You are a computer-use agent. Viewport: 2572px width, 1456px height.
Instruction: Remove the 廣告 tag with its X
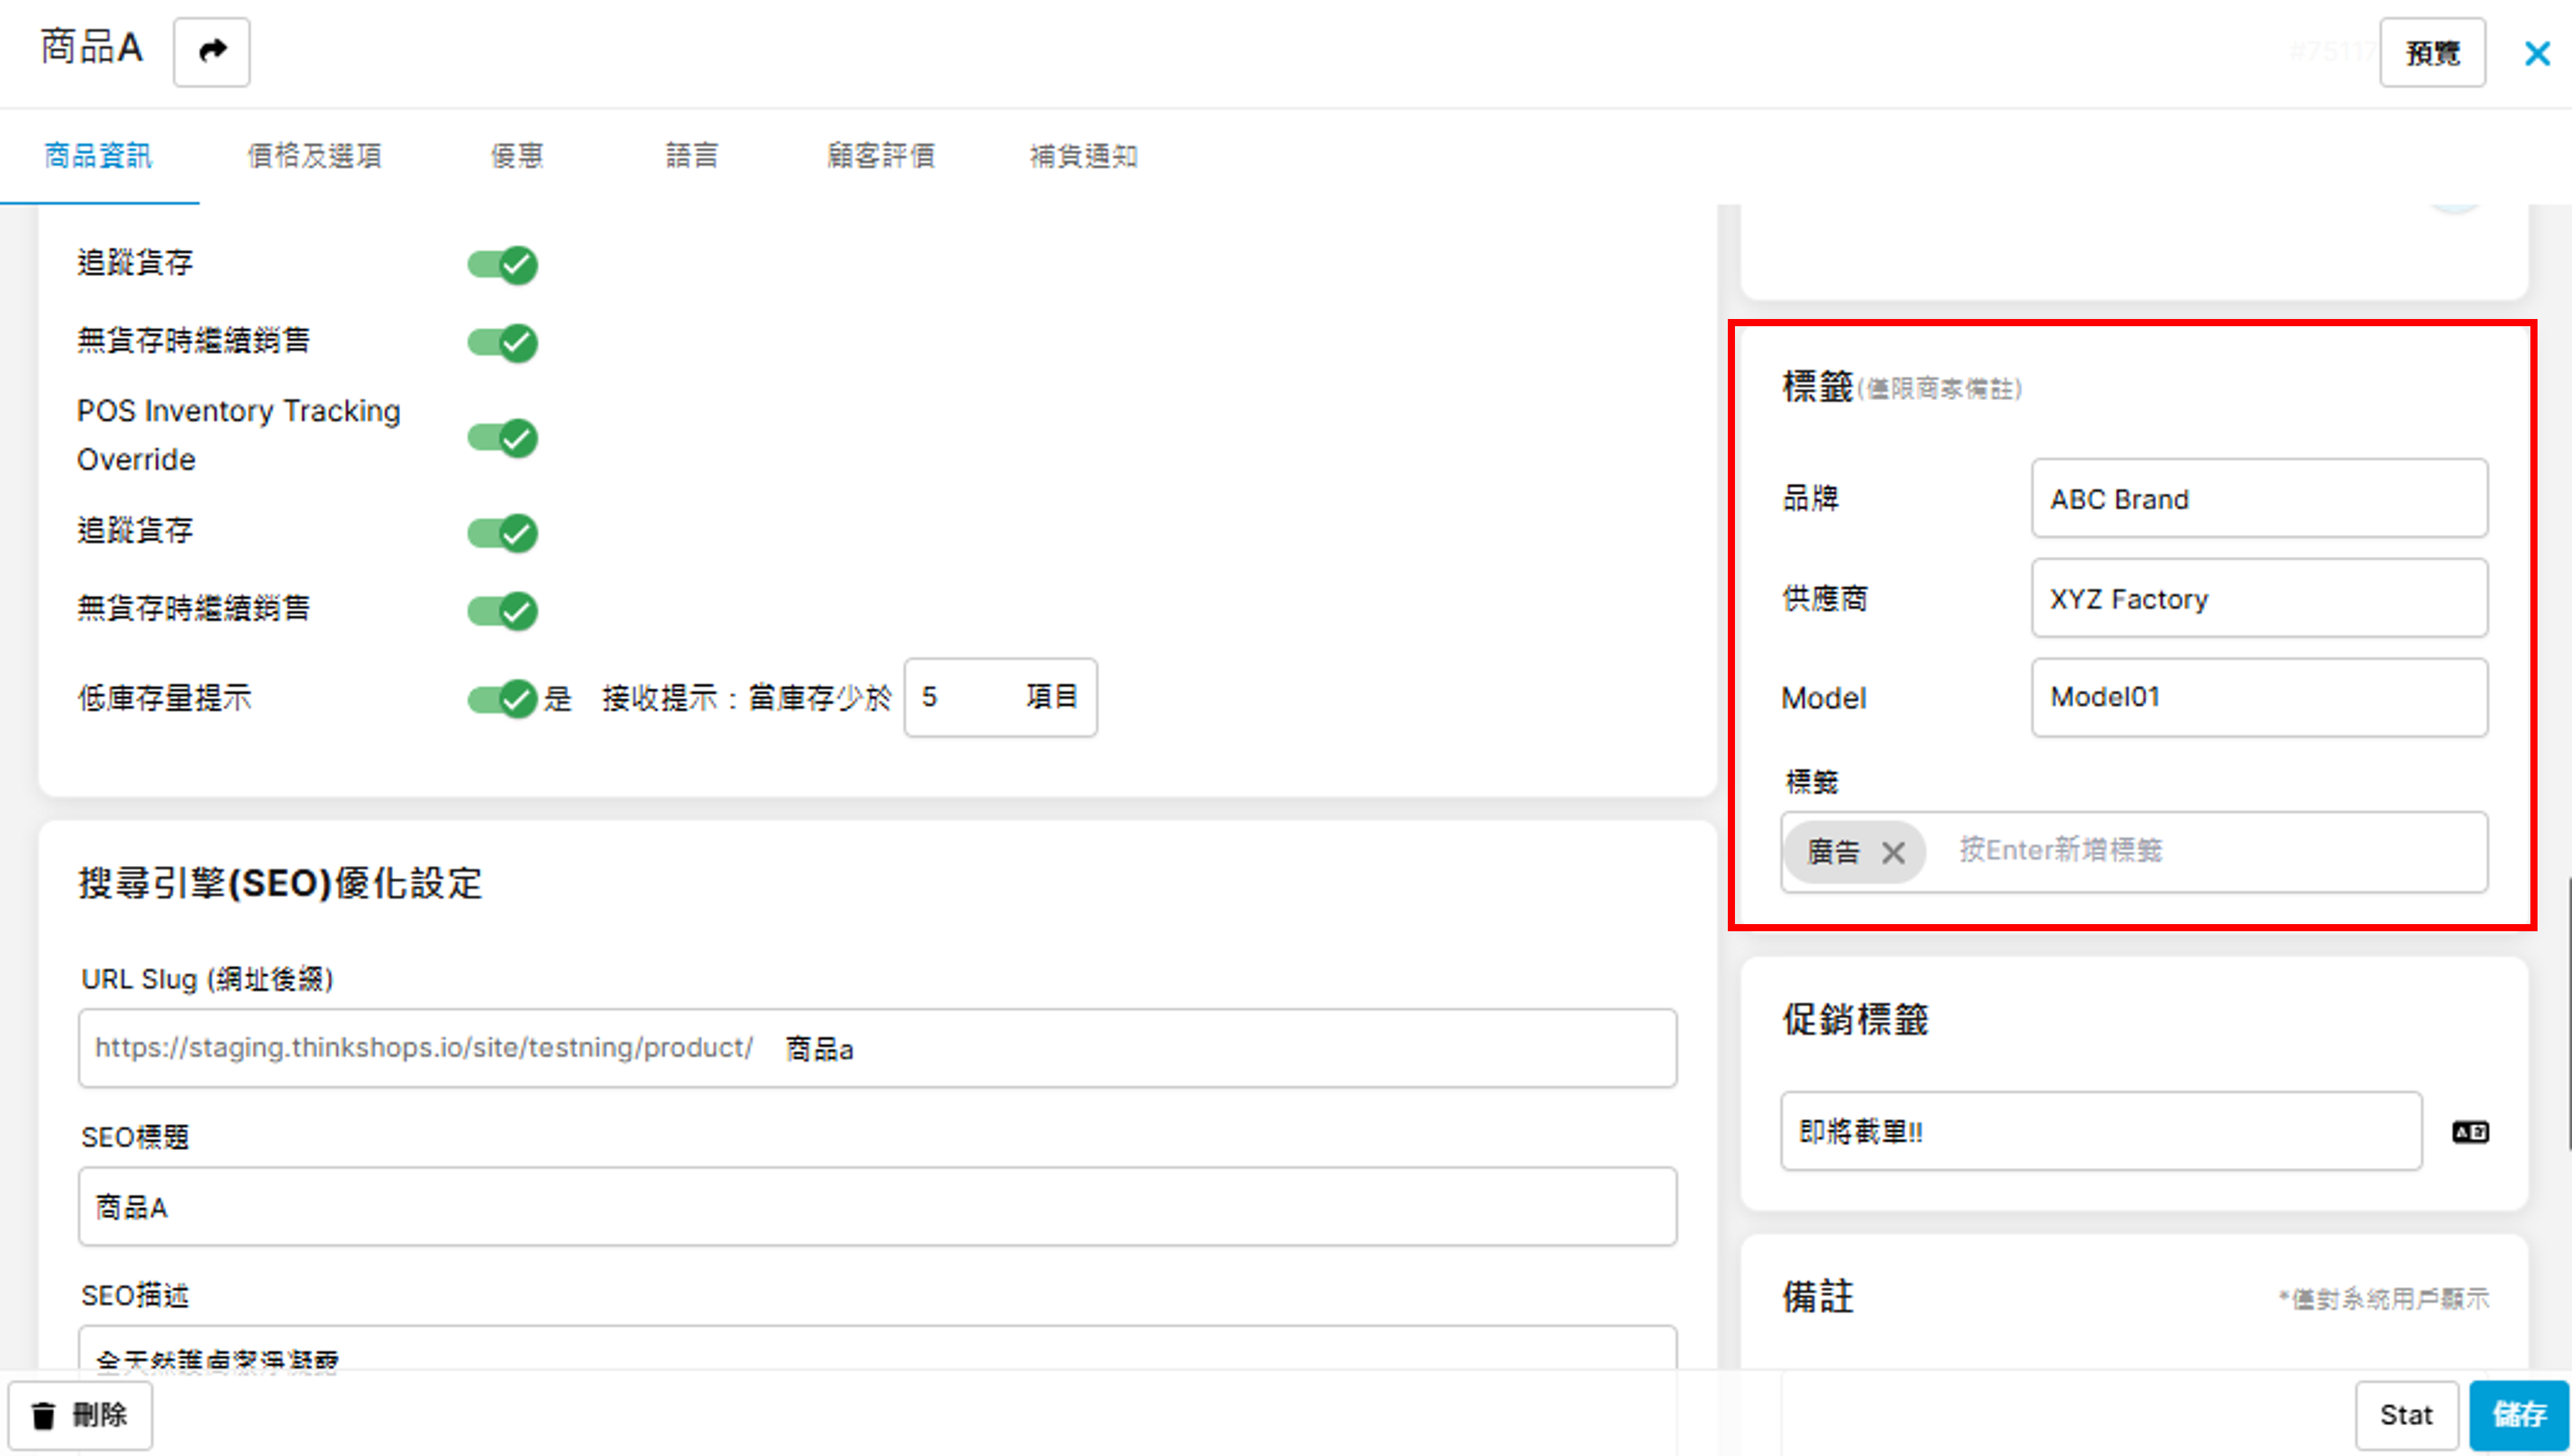tap(1892, 853)
